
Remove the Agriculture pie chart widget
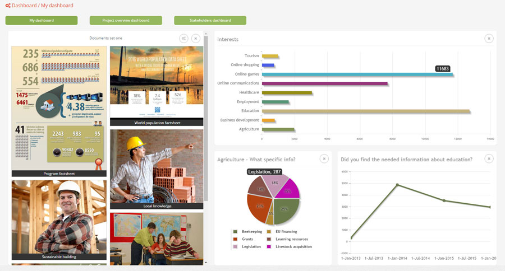point(324,159)
